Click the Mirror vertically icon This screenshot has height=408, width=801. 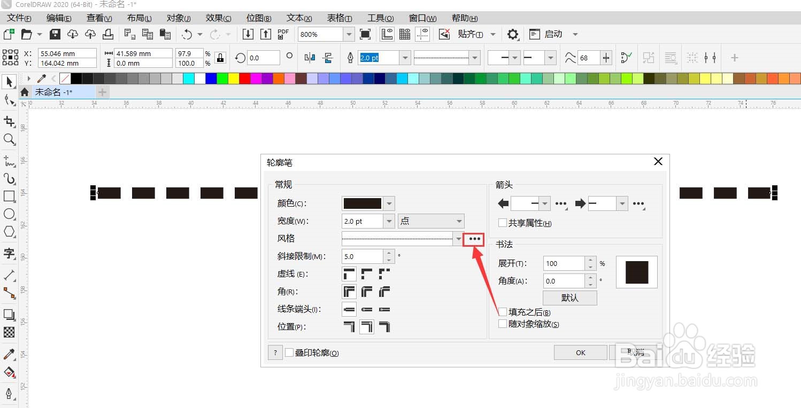(328, 58)
